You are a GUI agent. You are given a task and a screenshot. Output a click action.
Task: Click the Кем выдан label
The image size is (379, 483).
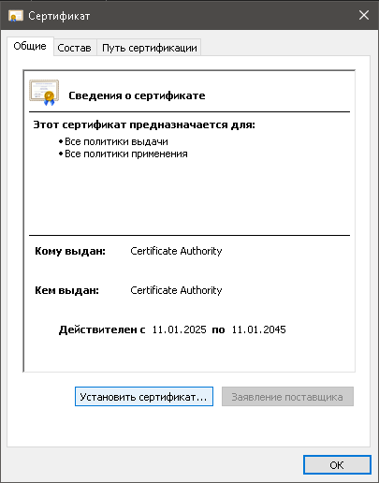pyautogui.click(x=66, y=290)
